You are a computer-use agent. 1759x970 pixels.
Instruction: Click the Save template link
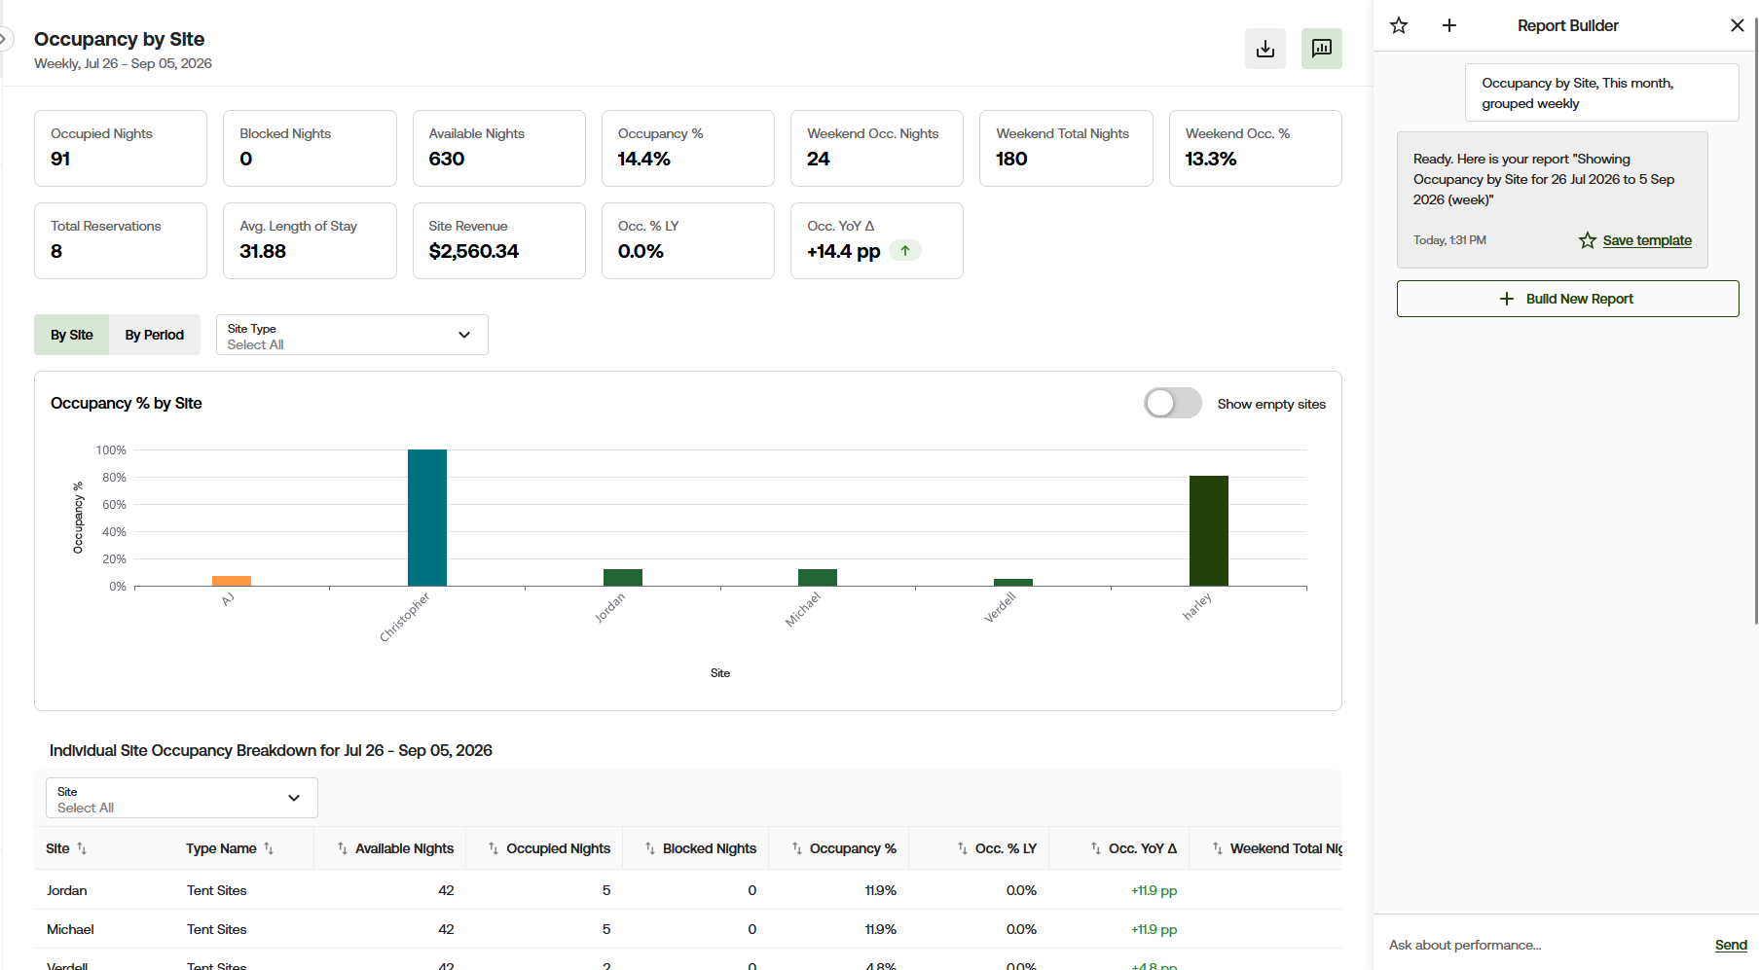[1646, 240]
